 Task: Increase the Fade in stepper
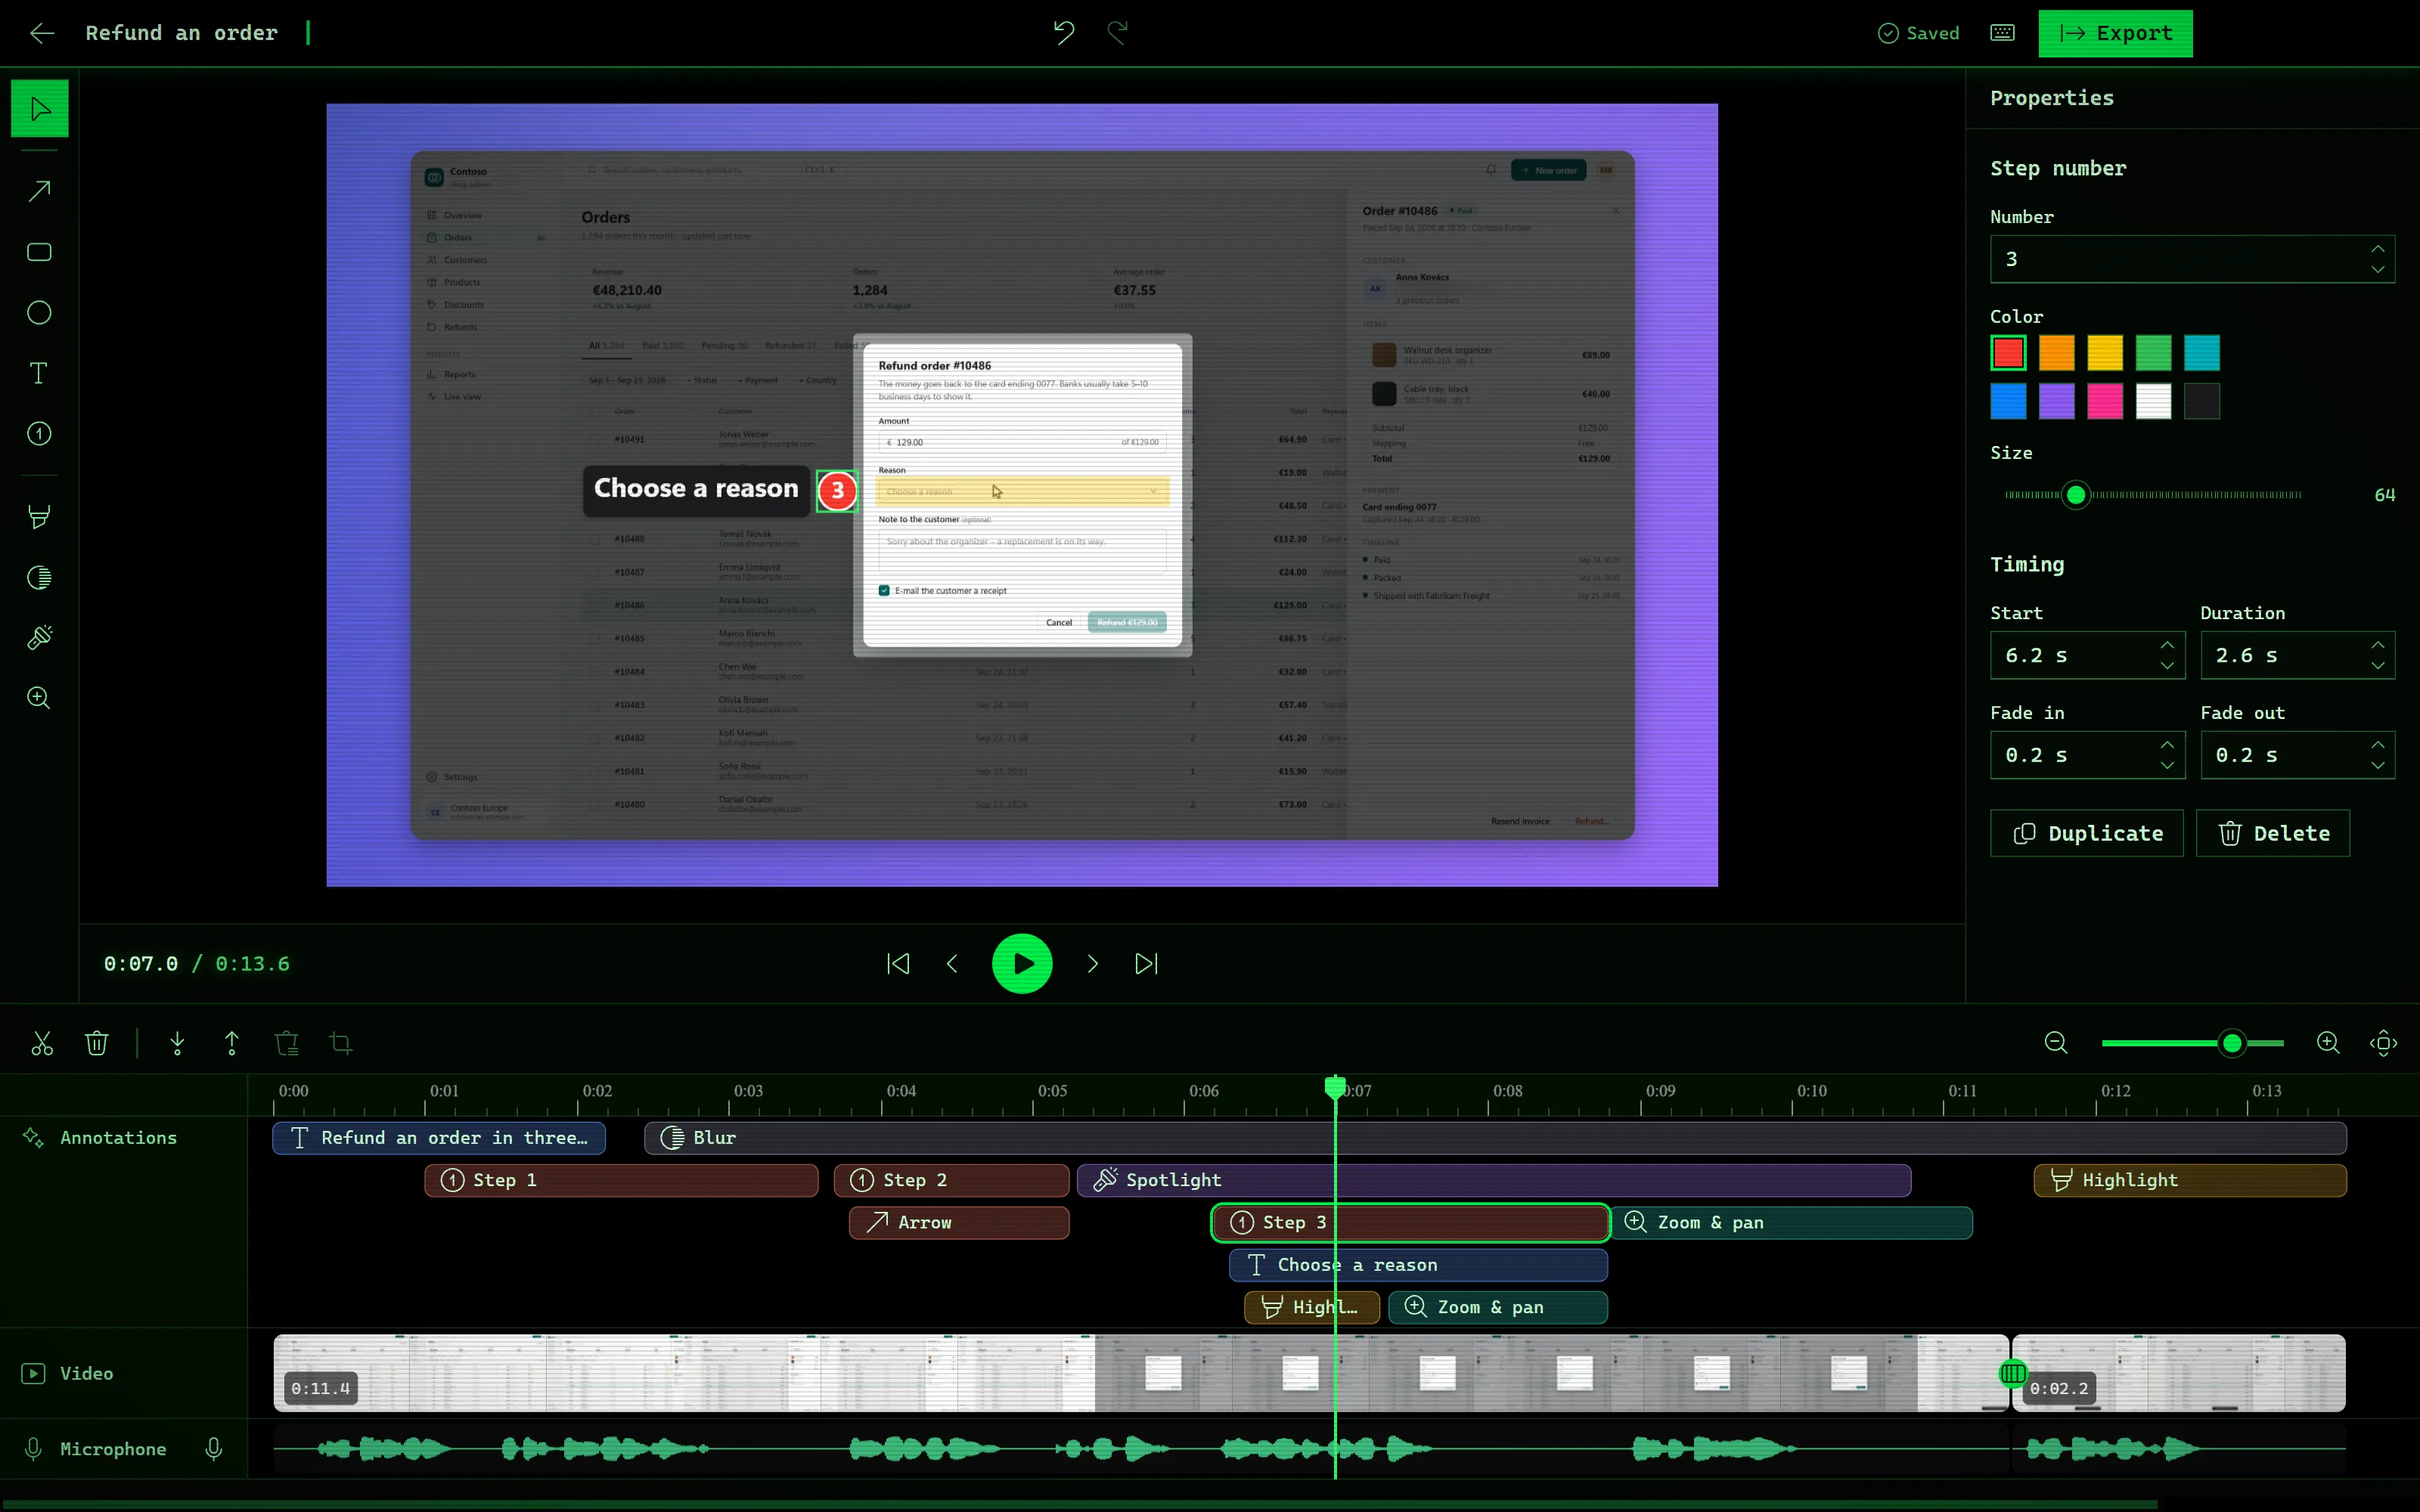click(2167, 745)
